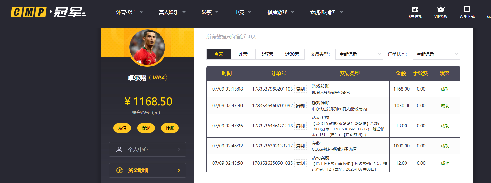Click the 状态 column header

click(445, 73)
